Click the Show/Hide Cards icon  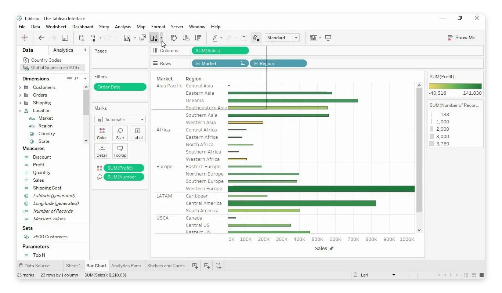[x=313, y=38]
